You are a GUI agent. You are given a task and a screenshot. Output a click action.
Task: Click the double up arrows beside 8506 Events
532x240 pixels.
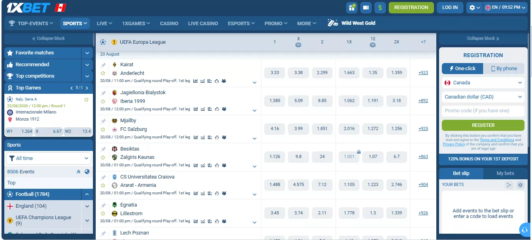pyautogui.click(x=78, y=172)
